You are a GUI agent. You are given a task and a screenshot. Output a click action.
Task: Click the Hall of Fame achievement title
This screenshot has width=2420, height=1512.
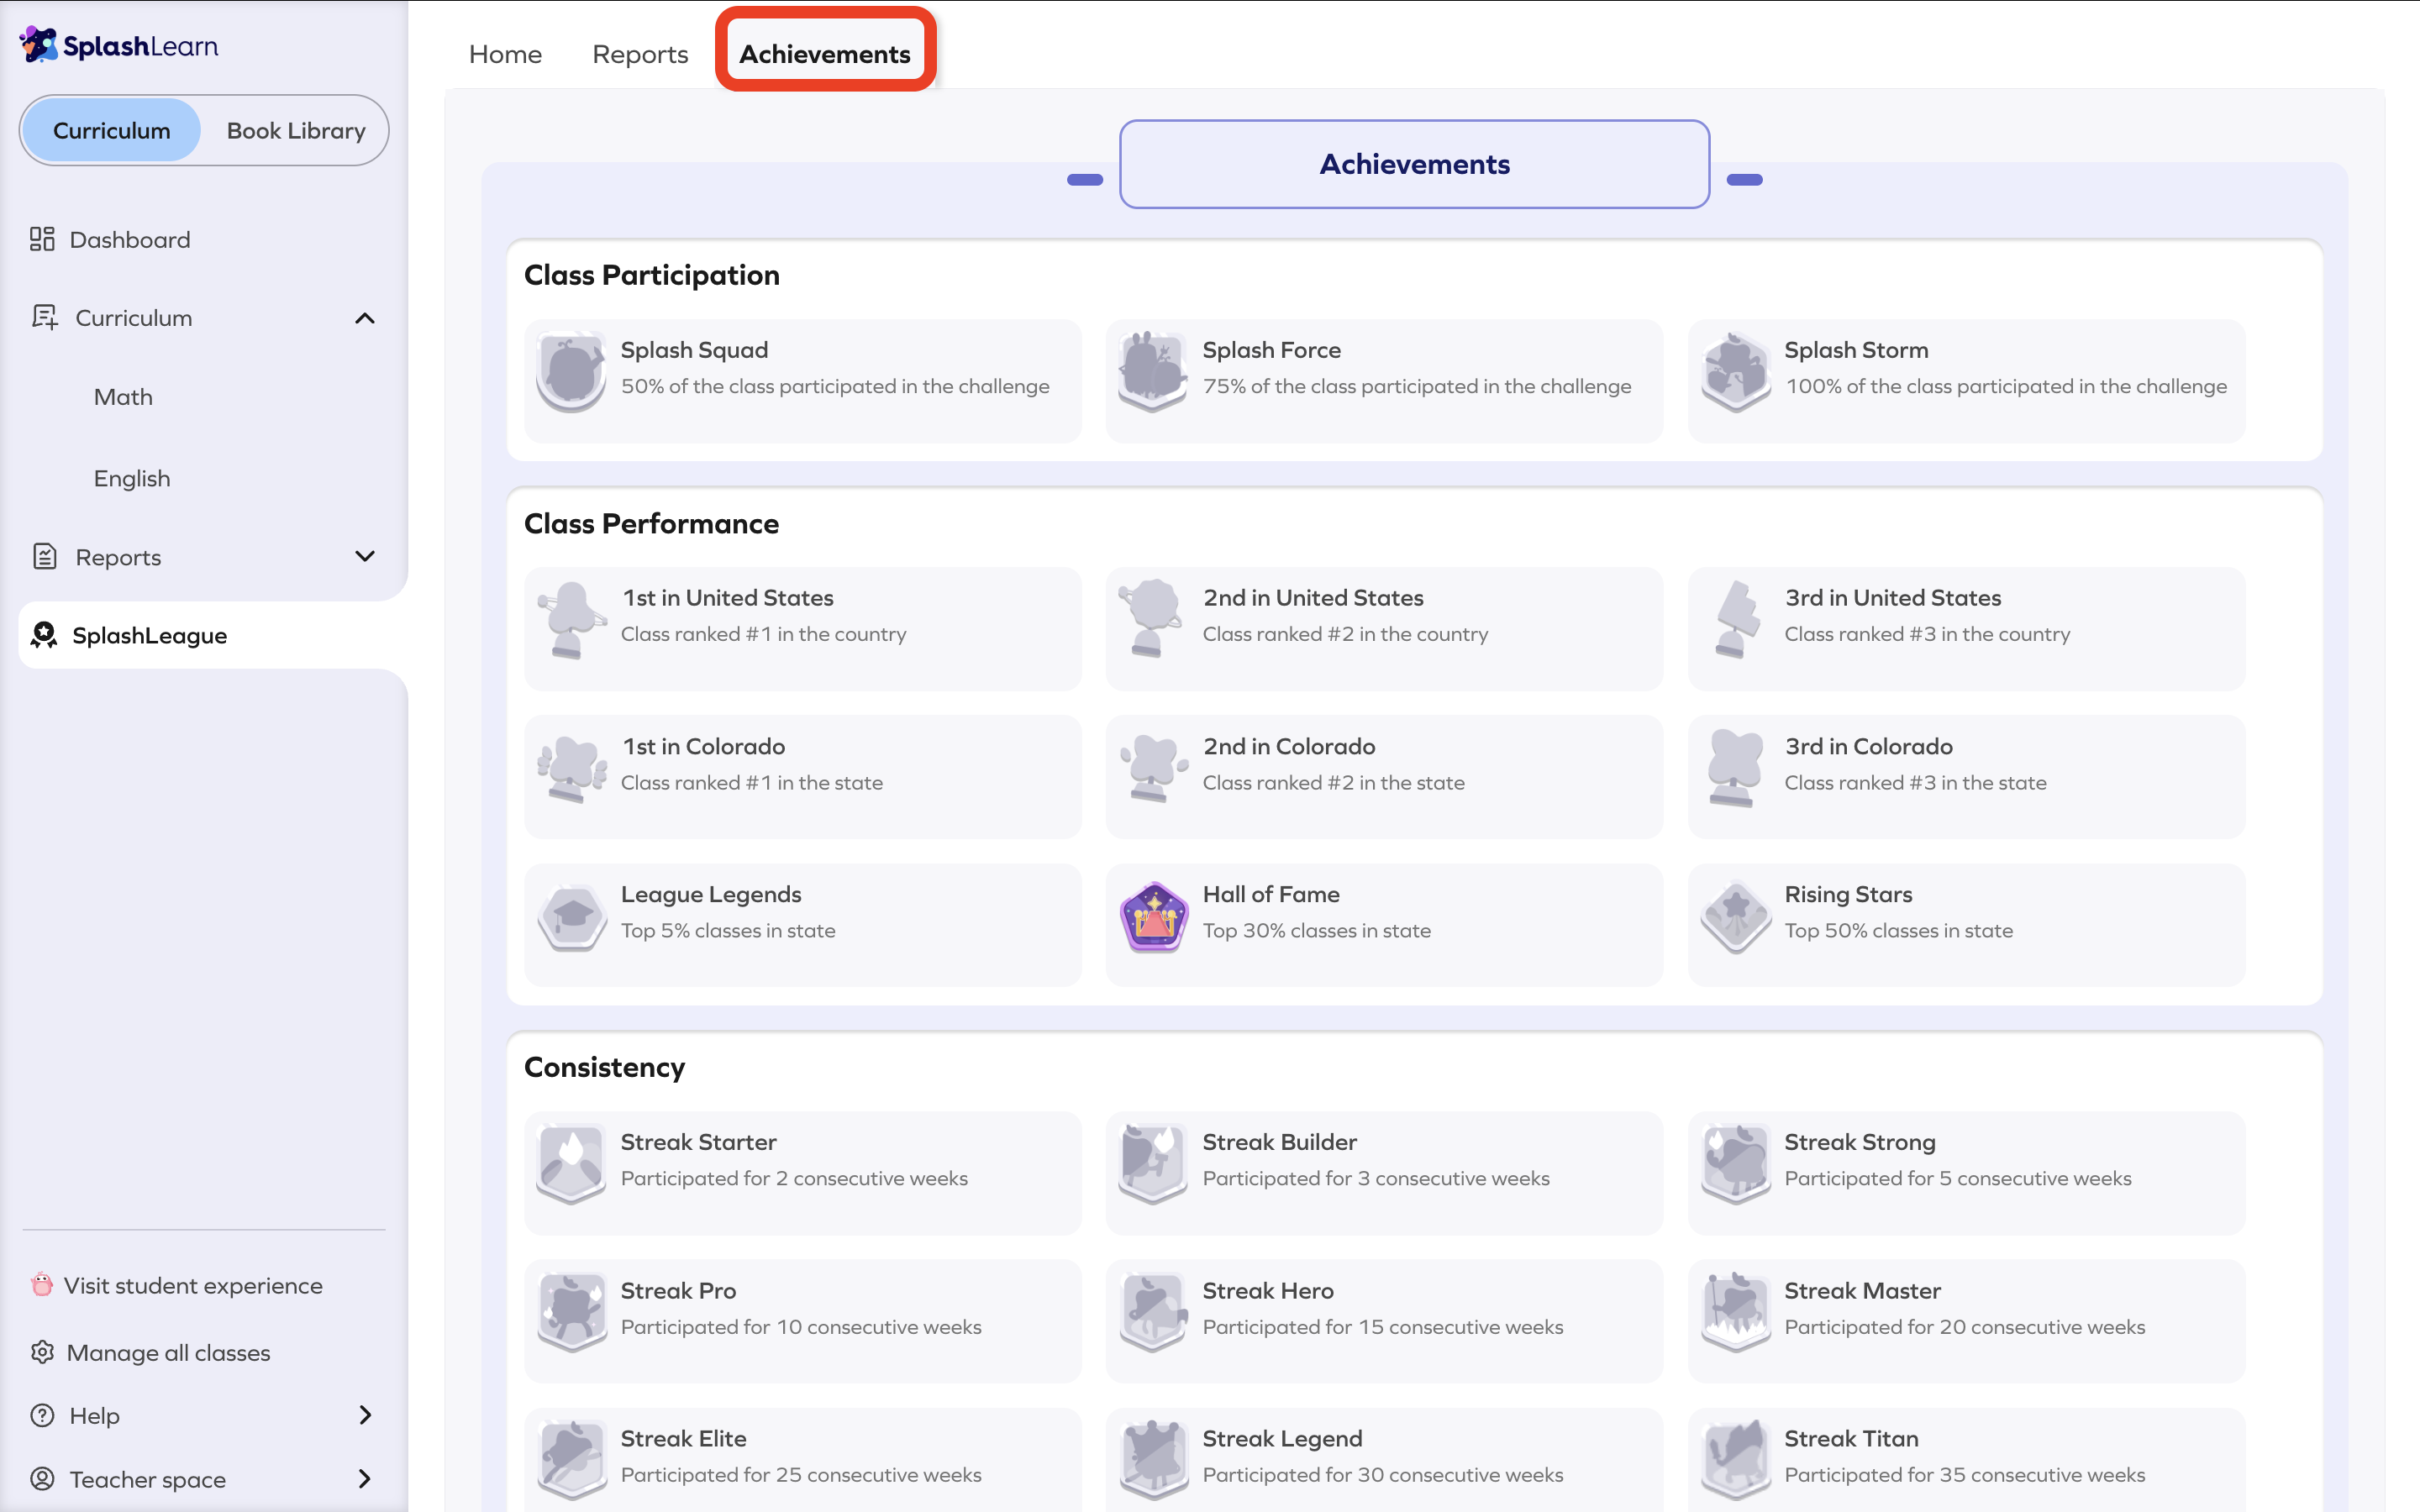tap(1271, 894)
